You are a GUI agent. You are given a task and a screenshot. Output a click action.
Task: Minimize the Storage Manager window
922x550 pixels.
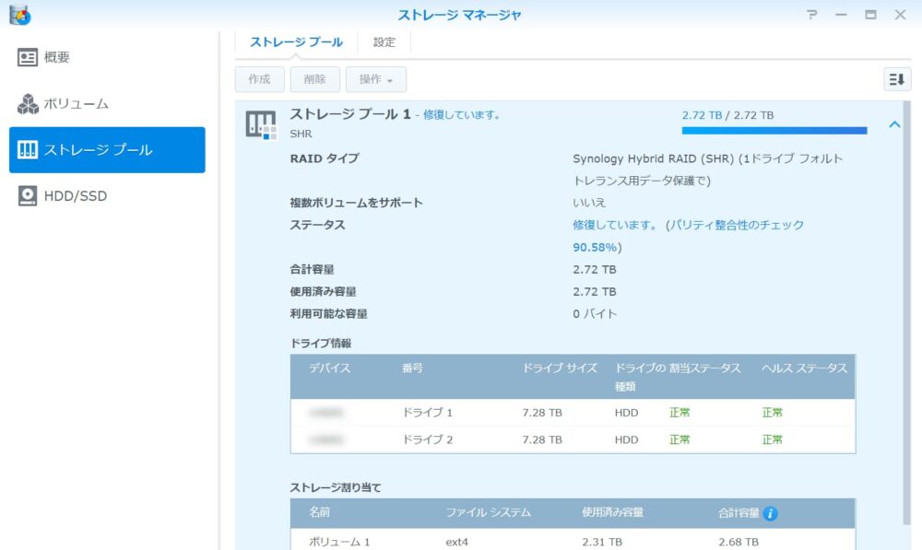click(842, 15)
